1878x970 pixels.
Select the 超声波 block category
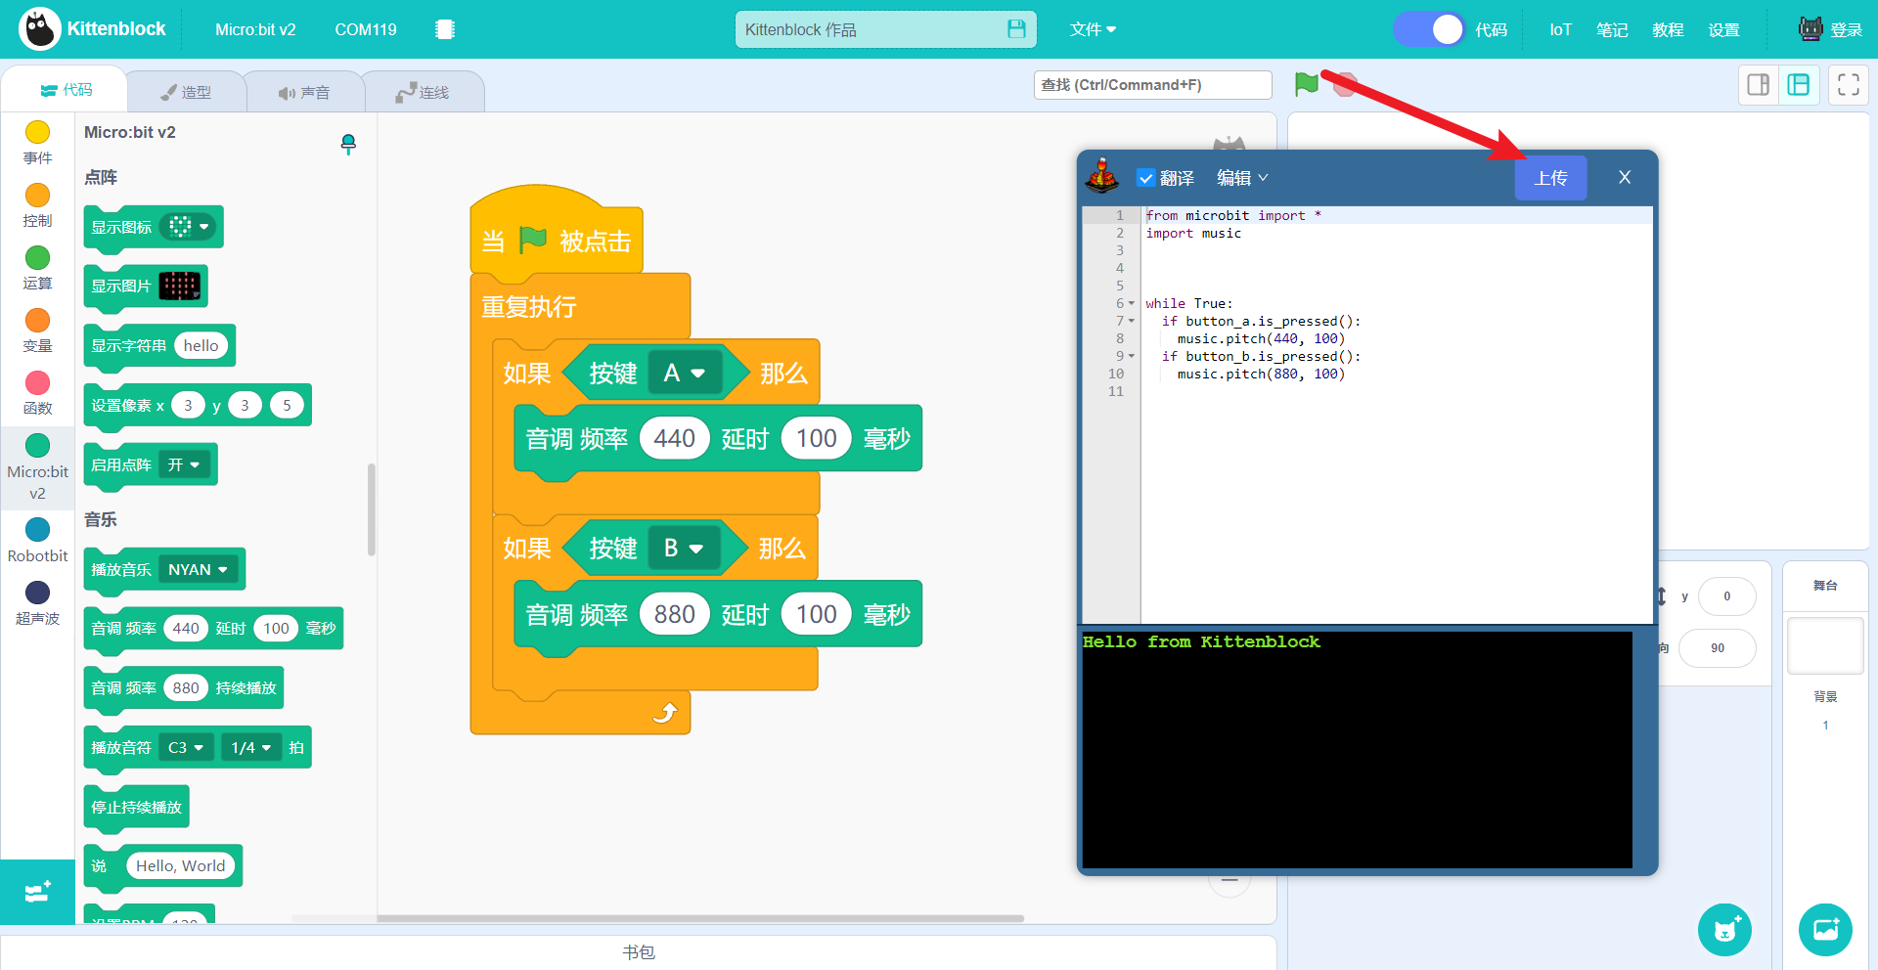37,603
